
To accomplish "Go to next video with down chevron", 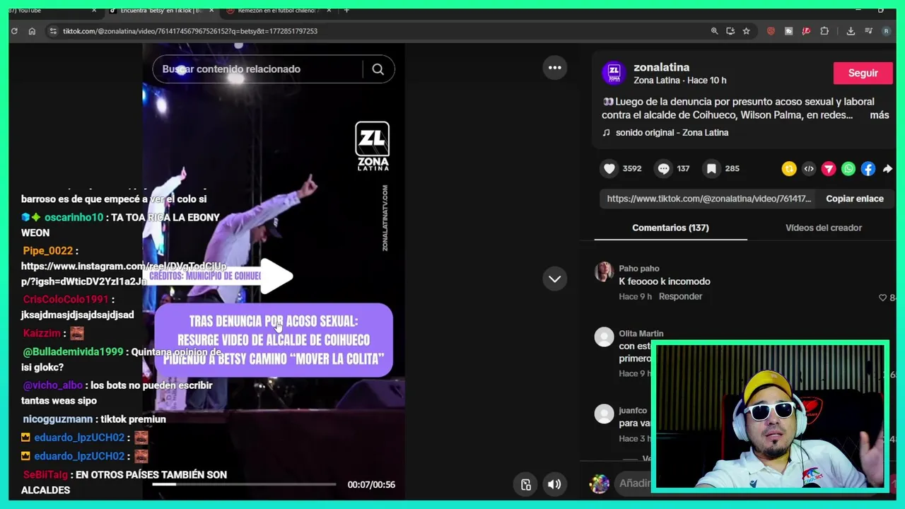I will point(555,279).
